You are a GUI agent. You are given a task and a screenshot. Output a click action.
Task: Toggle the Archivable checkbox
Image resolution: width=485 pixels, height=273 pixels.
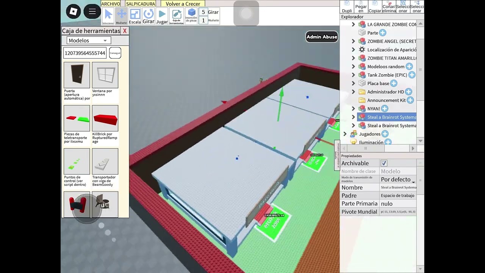384,163
